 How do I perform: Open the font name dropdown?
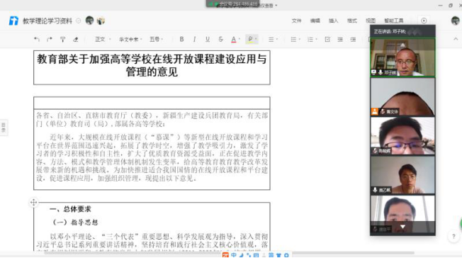tap(130, 39)
